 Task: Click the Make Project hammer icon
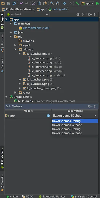click(x=77, y=3)
